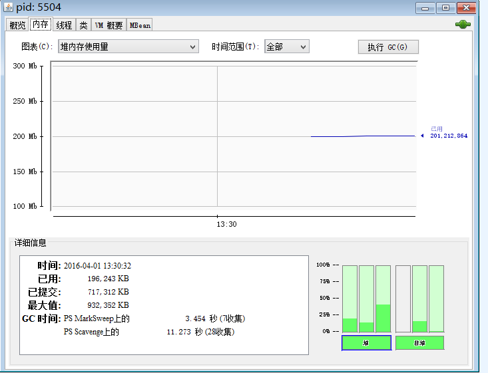Open the 图表 chart type dropdown

(x=128, y=47)
